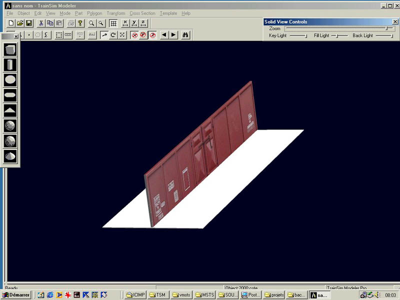
Task: Open the Cross Section menu
Action: click(x=142, y=13)
